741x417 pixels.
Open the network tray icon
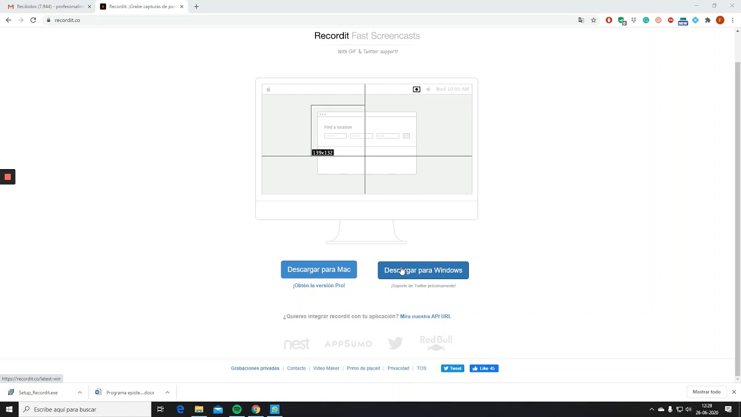coord(680,409)
